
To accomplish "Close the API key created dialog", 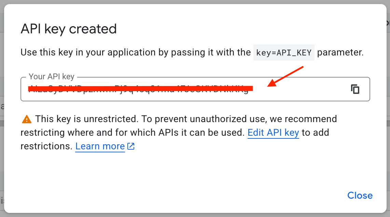I will click(360, 196).
